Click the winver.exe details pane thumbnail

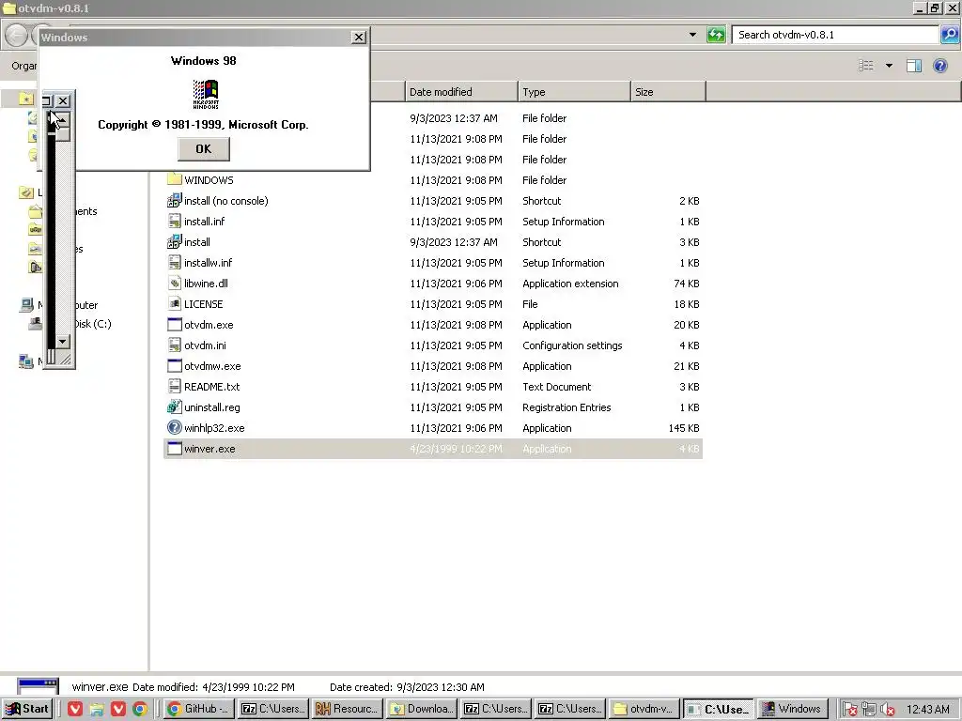38,685
